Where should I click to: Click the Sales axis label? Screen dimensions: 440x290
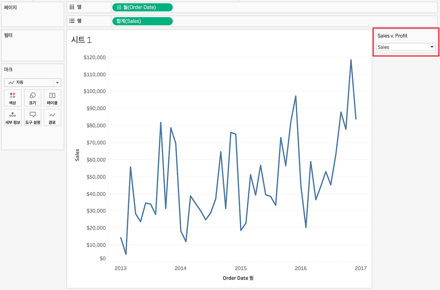pyautogui.click(x=77, y=155)
